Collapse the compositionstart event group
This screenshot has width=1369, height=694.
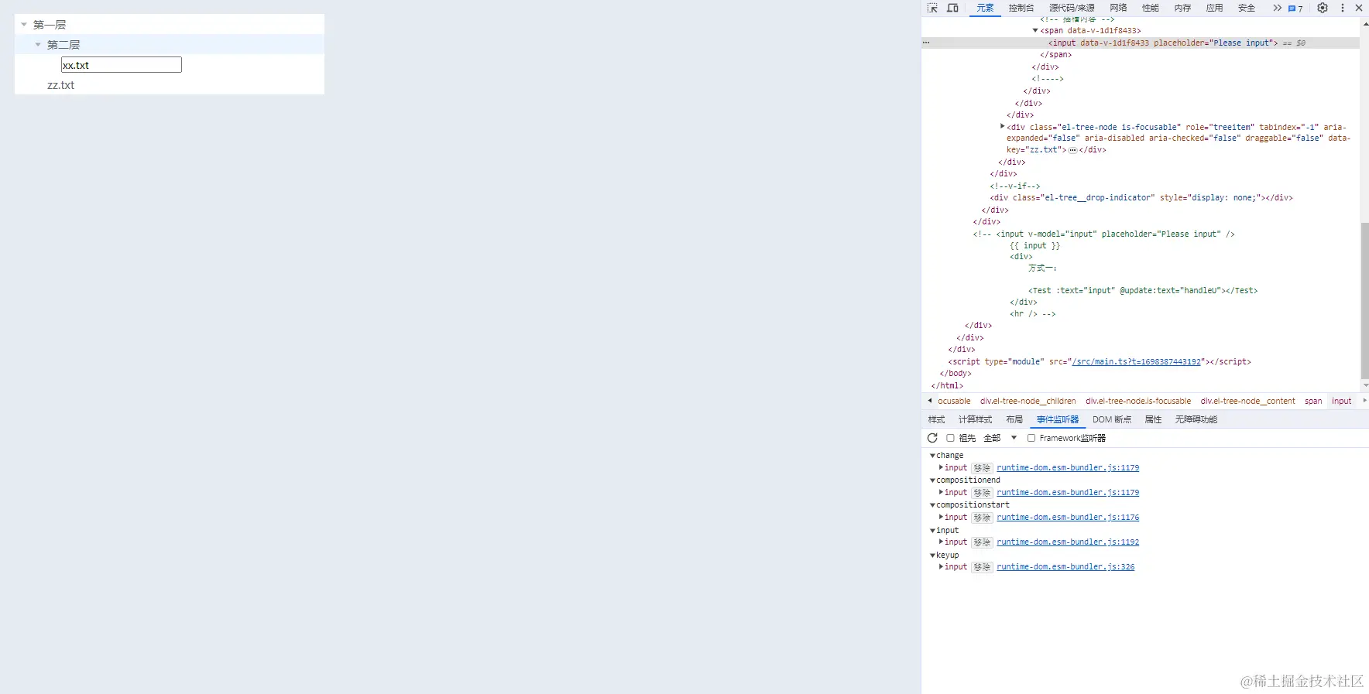[x=932, y=505]
